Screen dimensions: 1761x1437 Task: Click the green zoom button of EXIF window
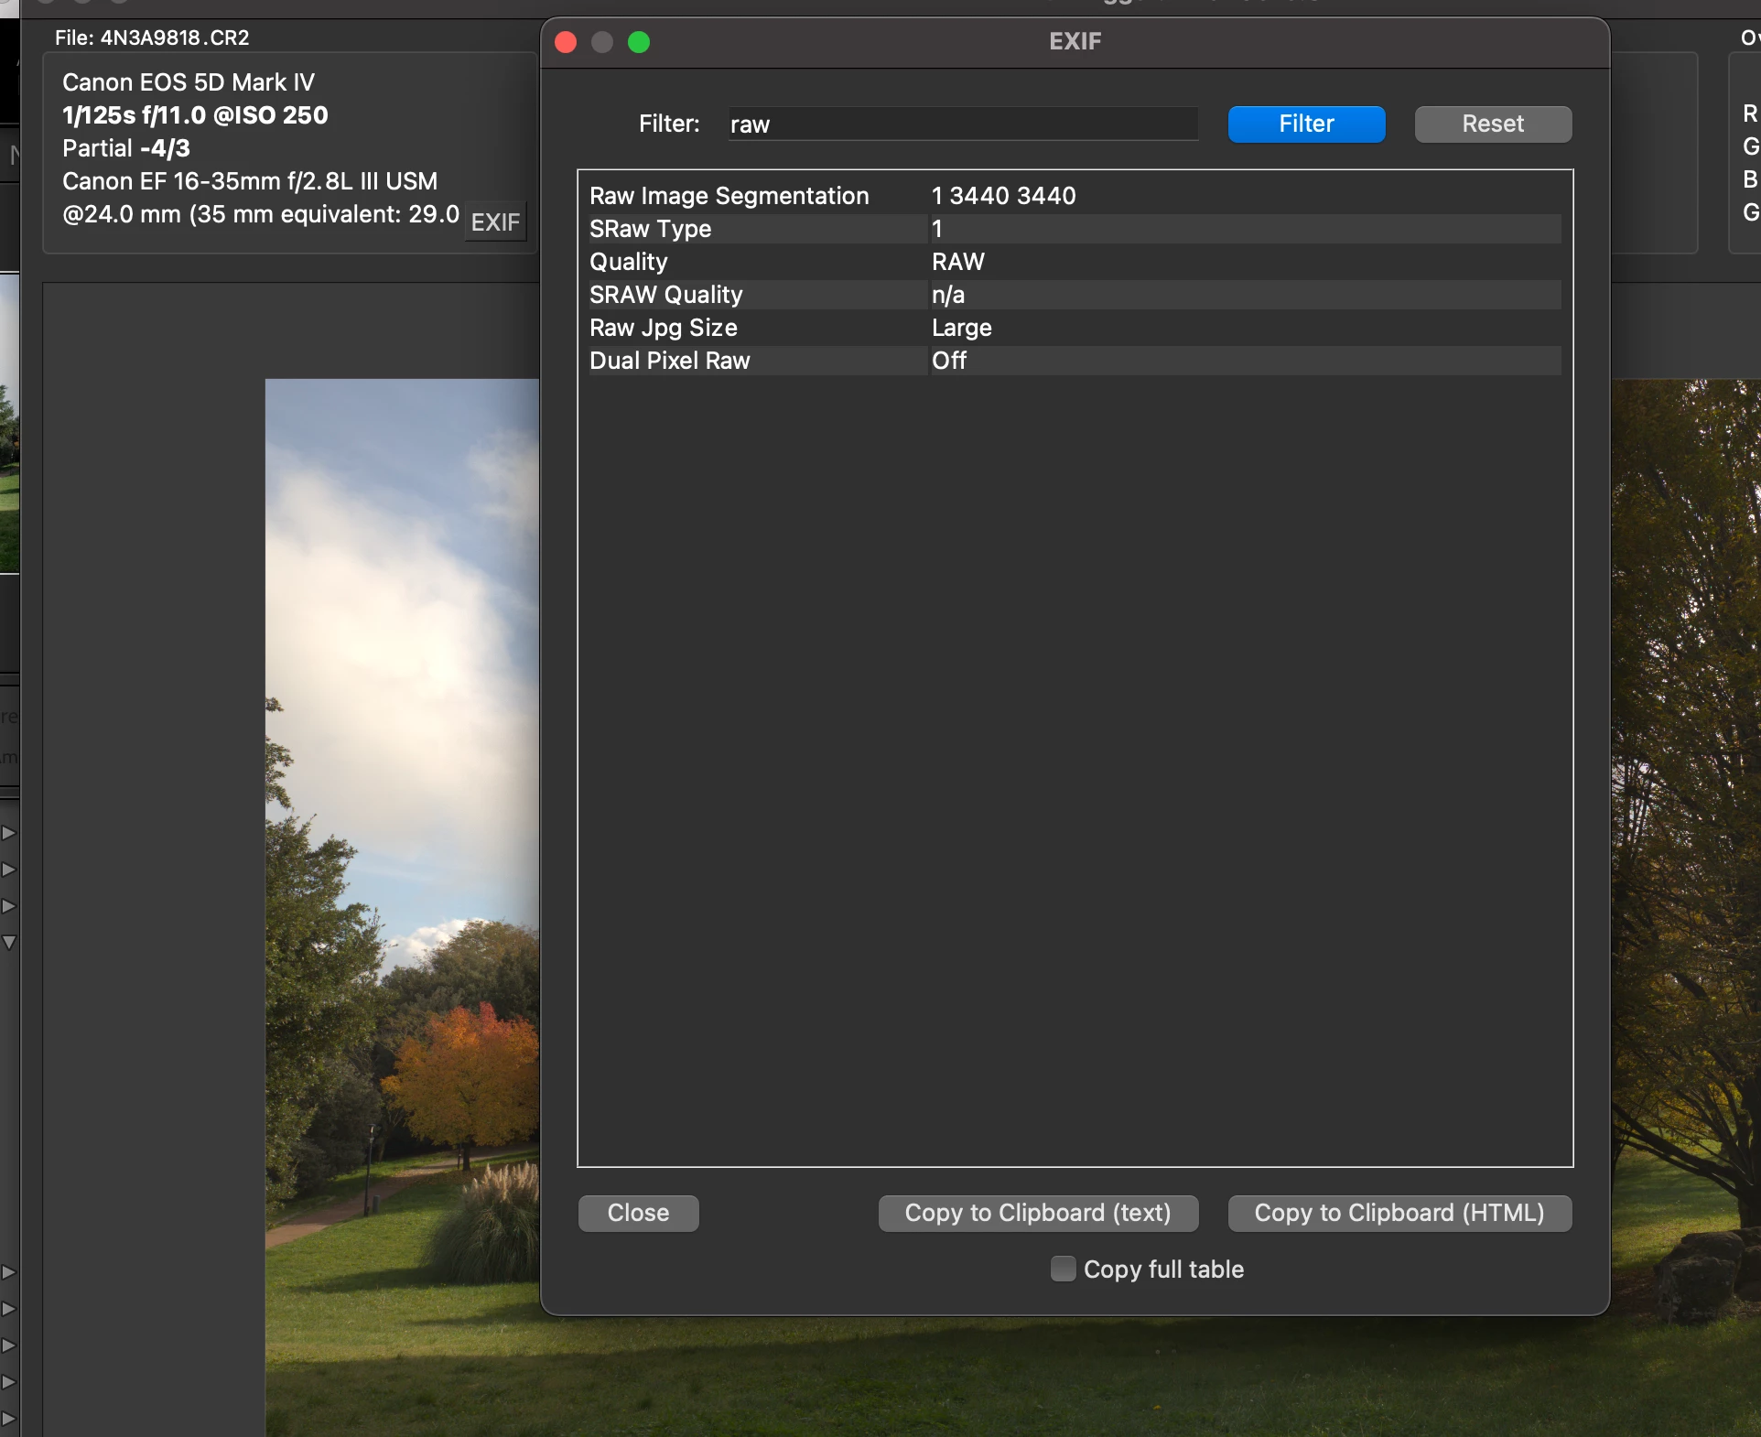point(639,42)
